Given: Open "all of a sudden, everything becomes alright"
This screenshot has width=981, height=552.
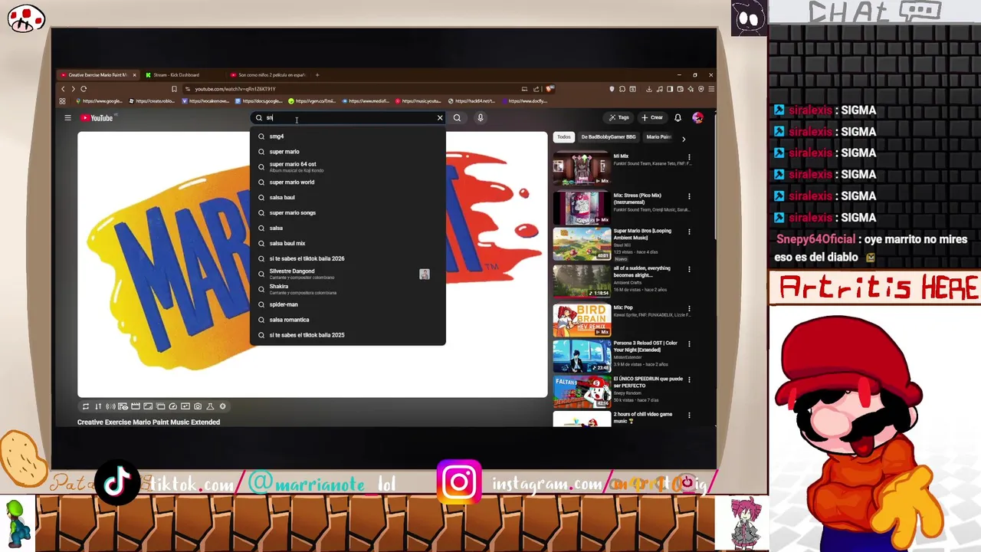Looking at the screenshot, I should 582,281.
